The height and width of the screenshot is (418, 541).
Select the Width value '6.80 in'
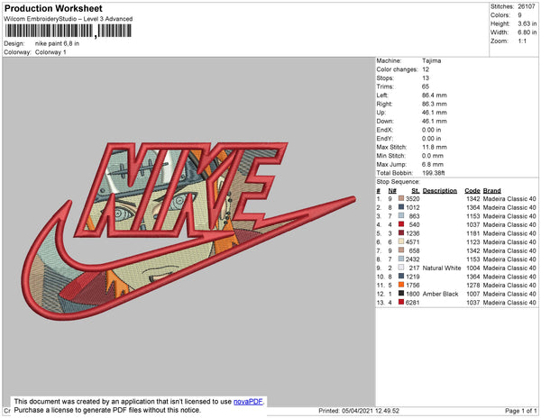527,32
